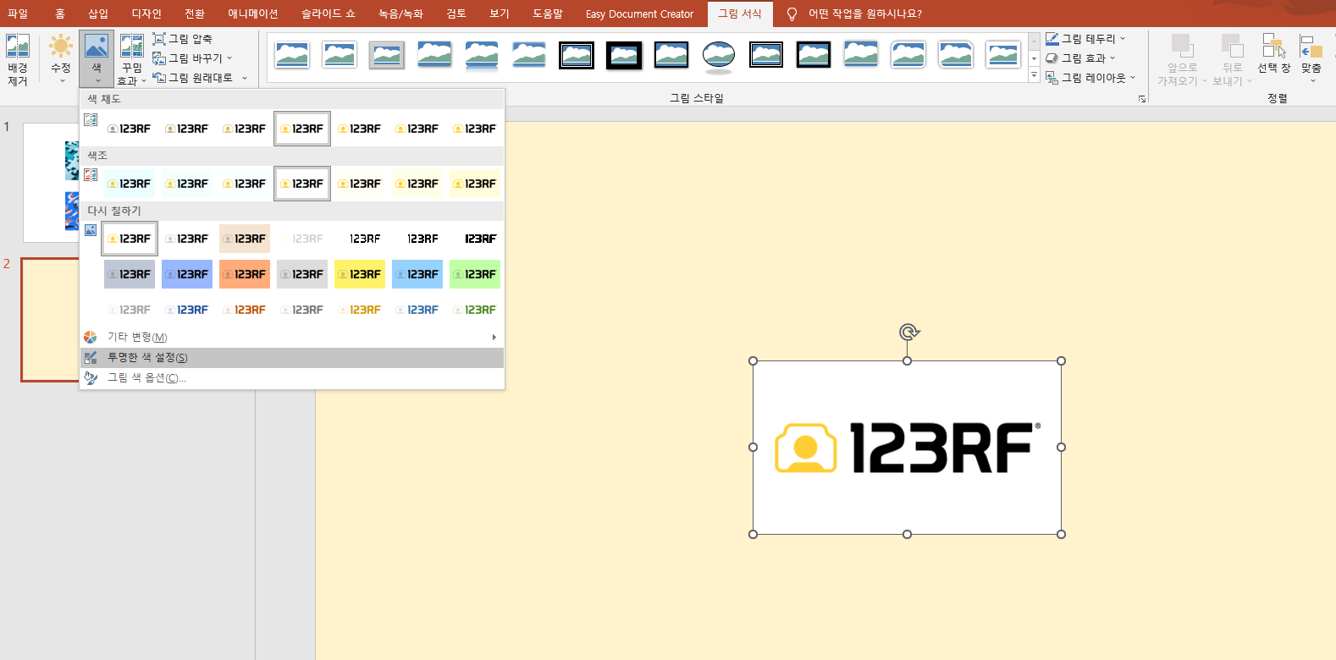This screenshot has width=1336, height=660.
Task: Open the picture styles format dialog launcher
Action: pyautogui.click(x=1142, y=99)
